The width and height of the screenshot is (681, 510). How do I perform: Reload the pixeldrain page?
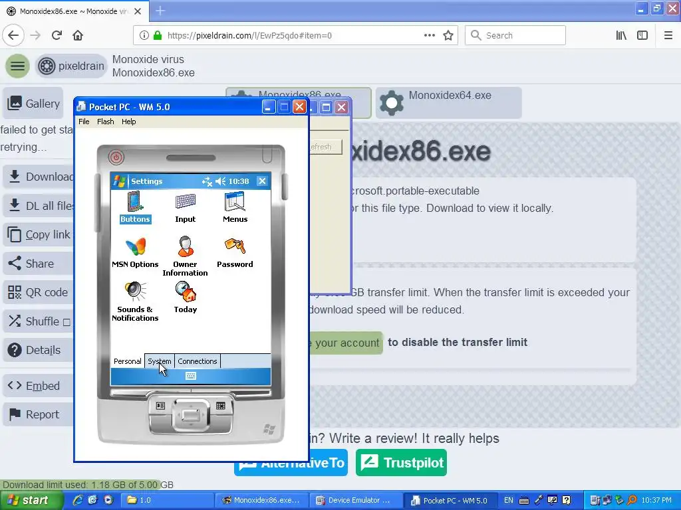click(x=57, y=36)
